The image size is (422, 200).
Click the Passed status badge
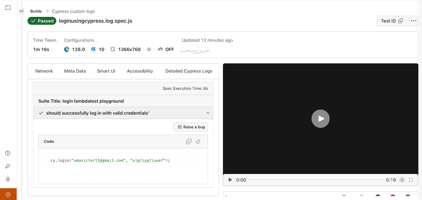[x=42, y=21]
